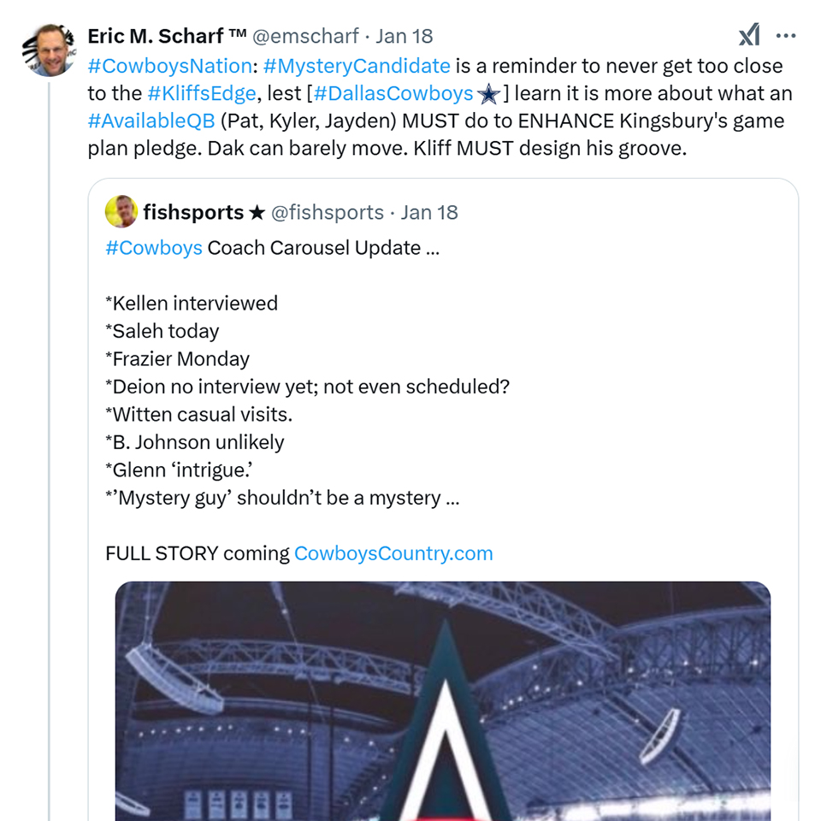821x821 pixels.
Task: Open Eric M. Scharf's profile avatar
Action: 50,50
